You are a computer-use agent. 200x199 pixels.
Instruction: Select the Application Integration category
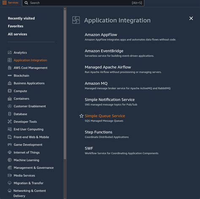point(30,60)
